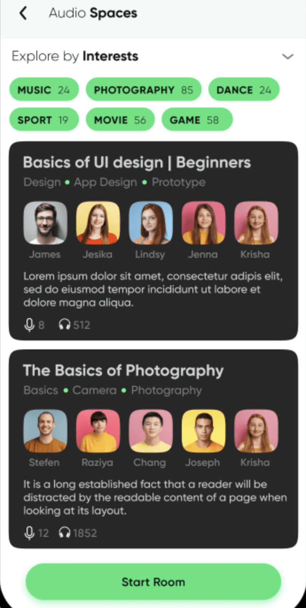Filter rooms by SPORT interest
This screenshot has width=306, height=608.
click(x=44, y=120)
